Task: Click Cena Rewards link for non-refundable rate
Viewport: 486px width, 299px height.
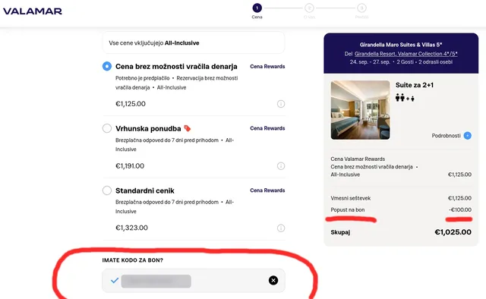Action: click(267, 66)
